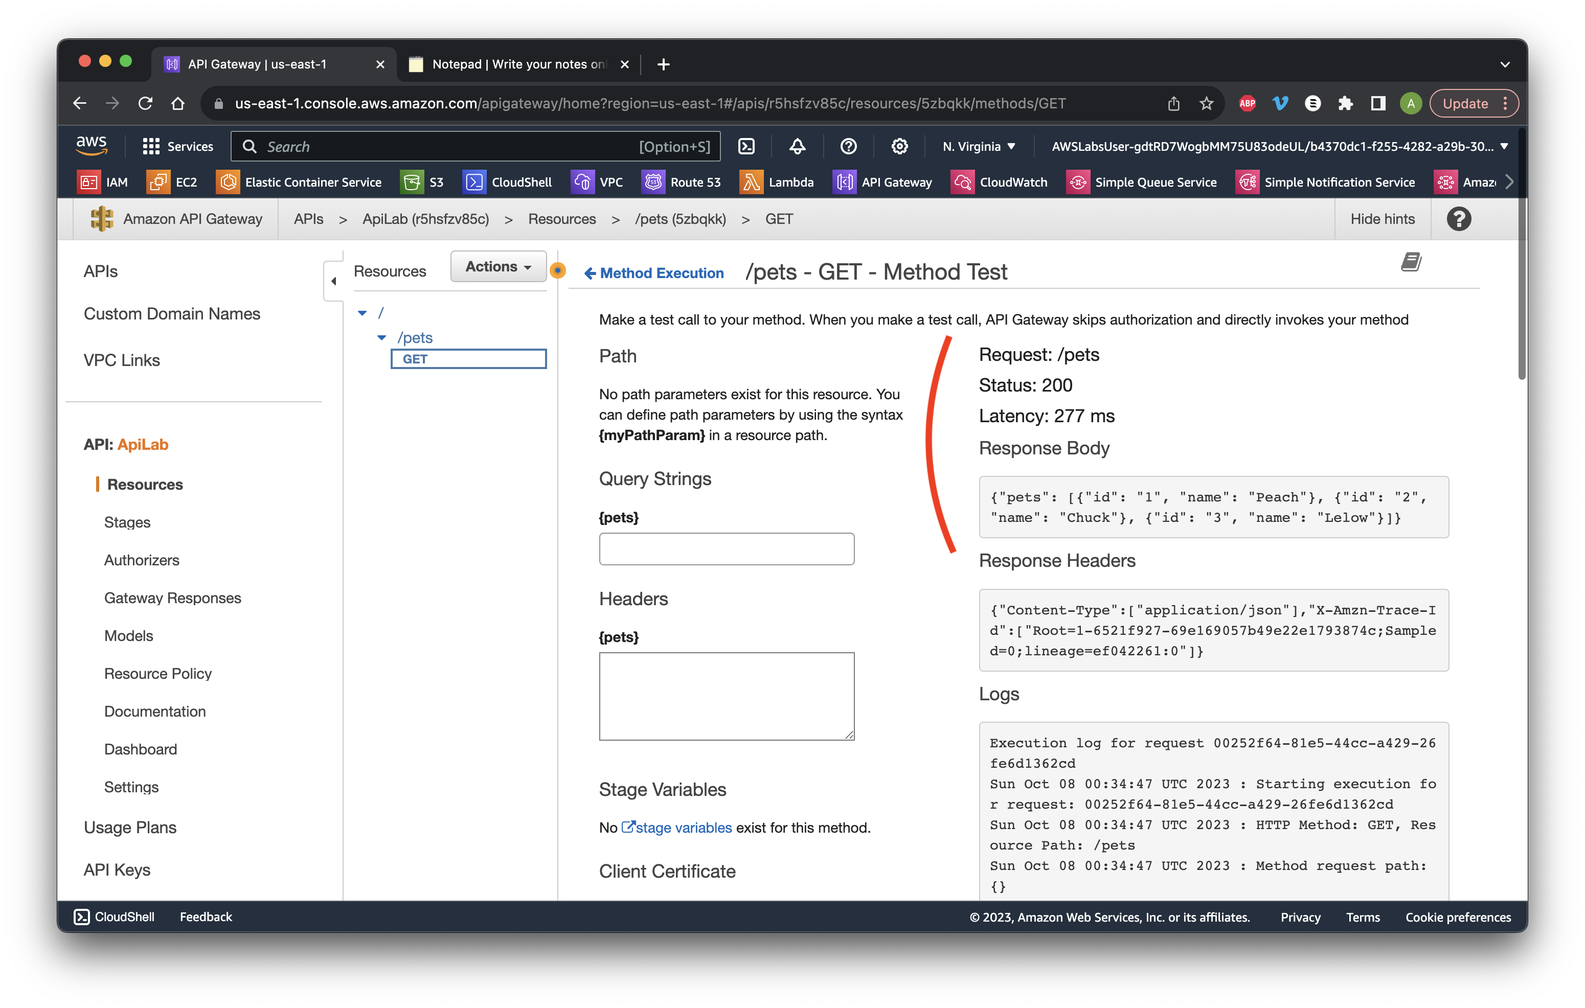The width and height of the screenshot is (1585, 1008).
Task: Open the S3 service shortcut icon
Action: [412, 182]
